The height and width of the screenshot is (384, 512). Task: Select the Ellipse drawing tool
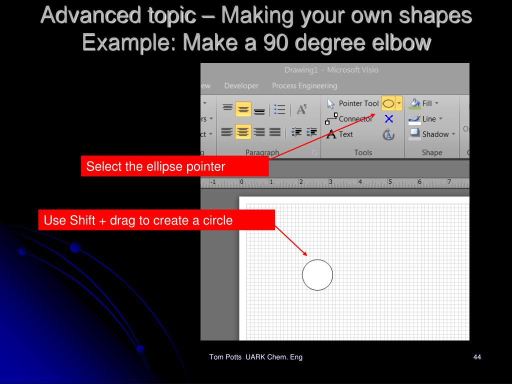click(x=388, y=103)
